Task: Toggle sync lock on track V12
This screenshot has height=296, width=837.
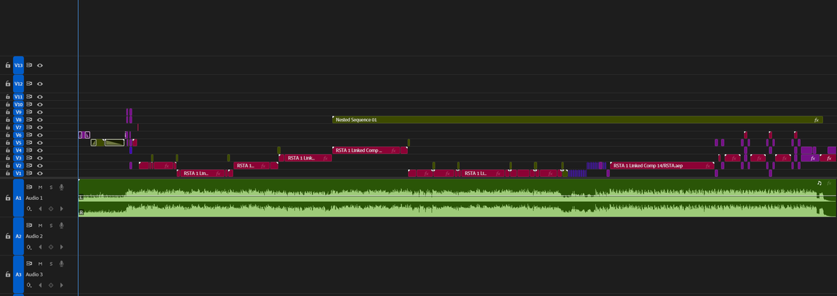Action: click(x=30, y=84)
